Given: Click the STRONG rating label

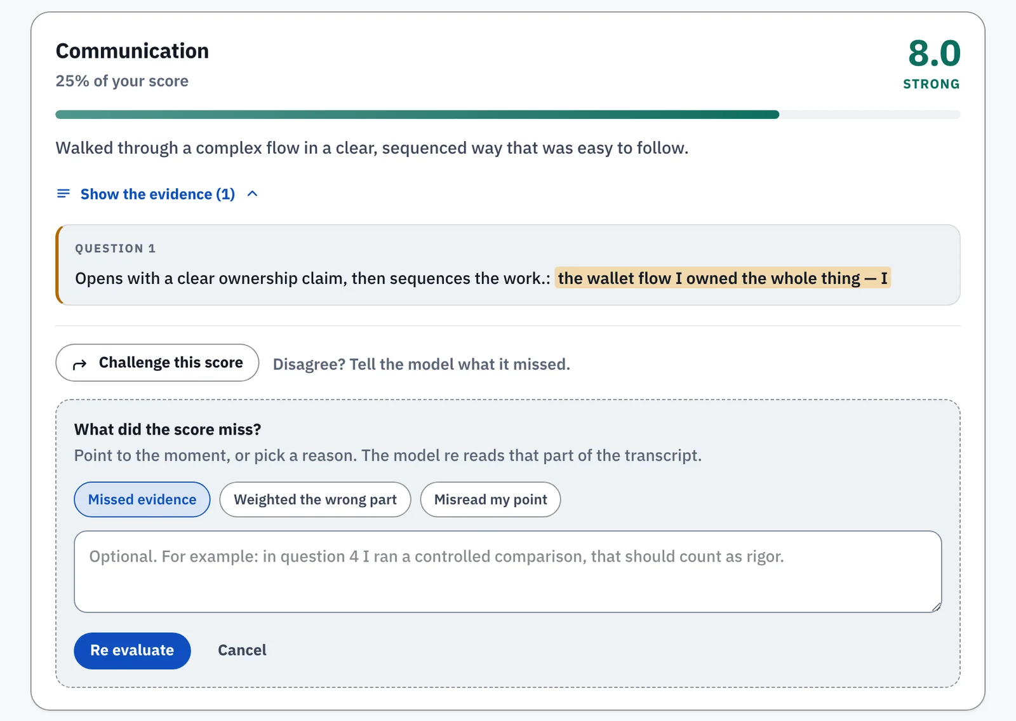Looking at the screenshot, I should tap(932, 84).
